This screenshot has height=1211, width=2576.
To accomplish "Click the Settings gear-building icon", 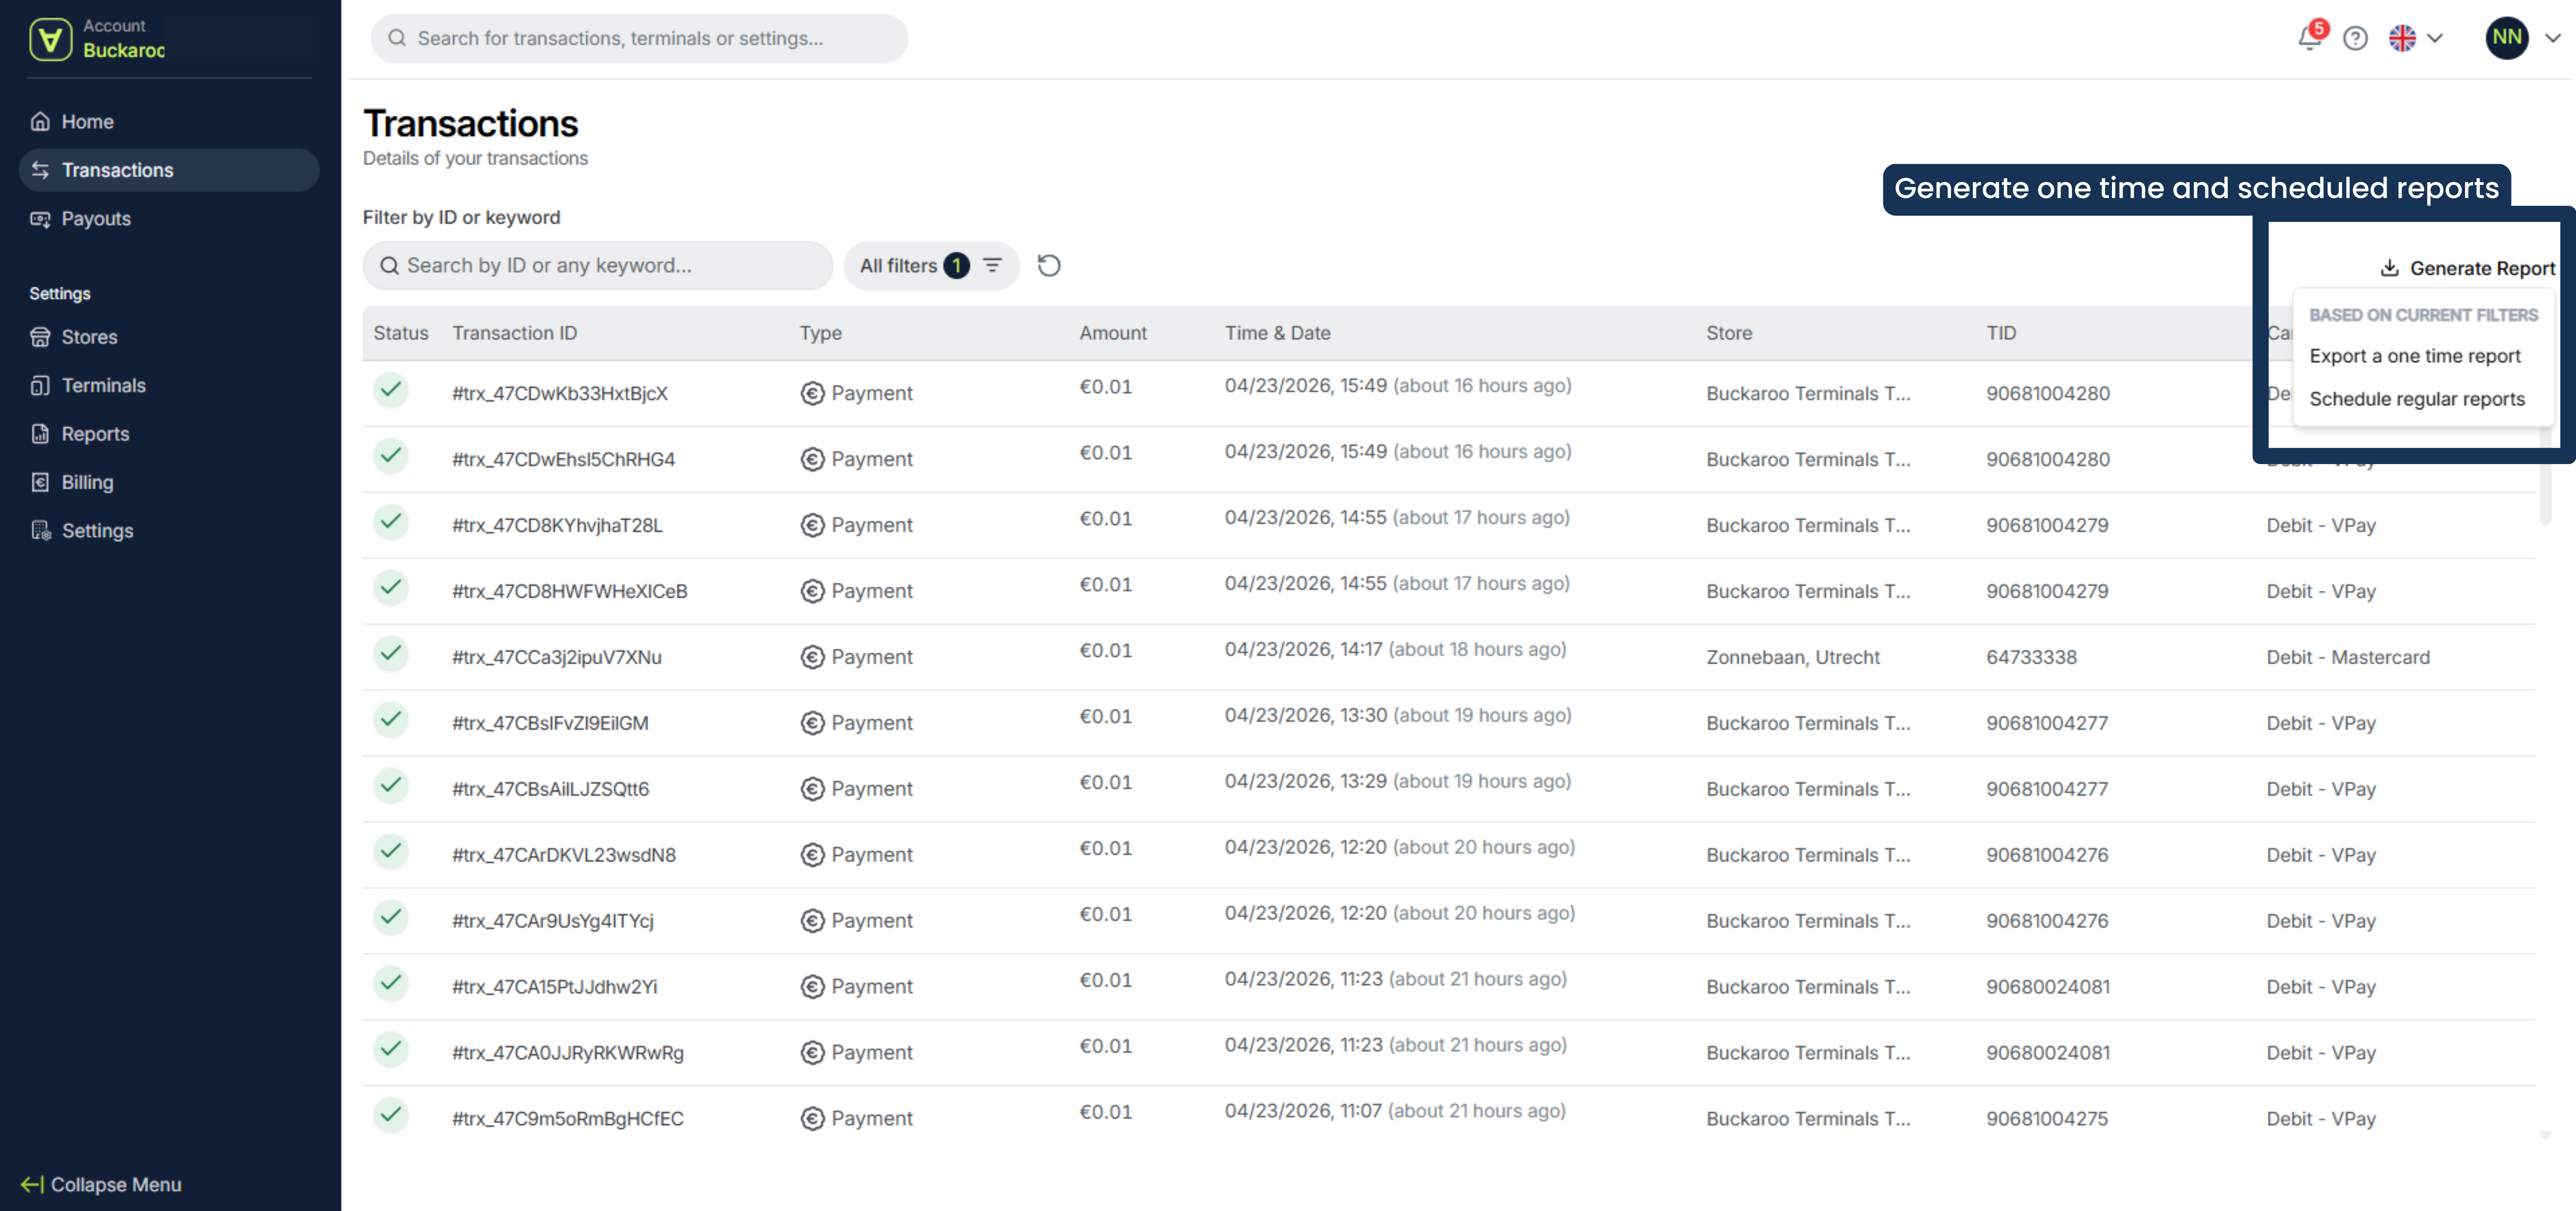I will click(40, 530).
